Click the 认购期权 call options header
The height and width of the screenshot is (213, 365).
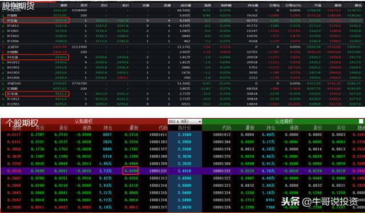(x=84, y=122)
